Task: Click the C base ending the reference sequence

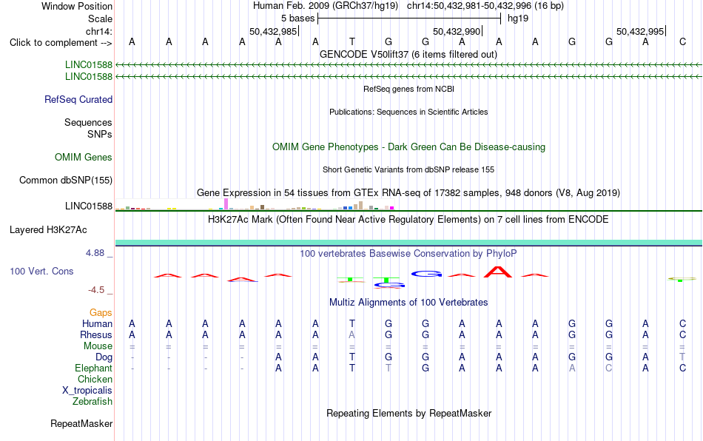Action: click(682, 42)
